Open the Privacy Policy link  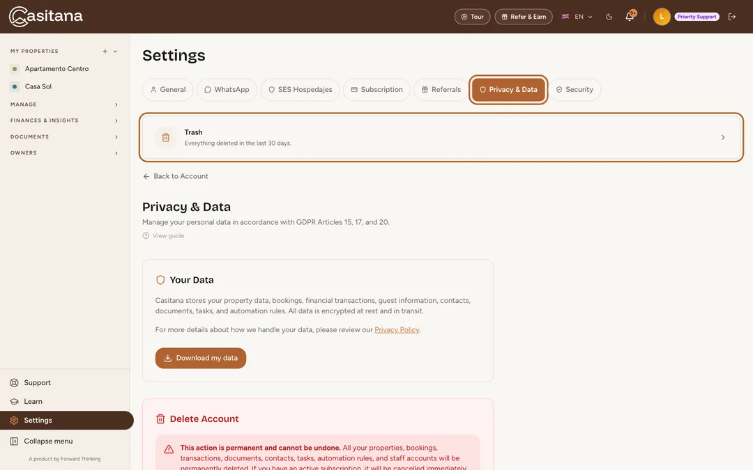point(397,330)
